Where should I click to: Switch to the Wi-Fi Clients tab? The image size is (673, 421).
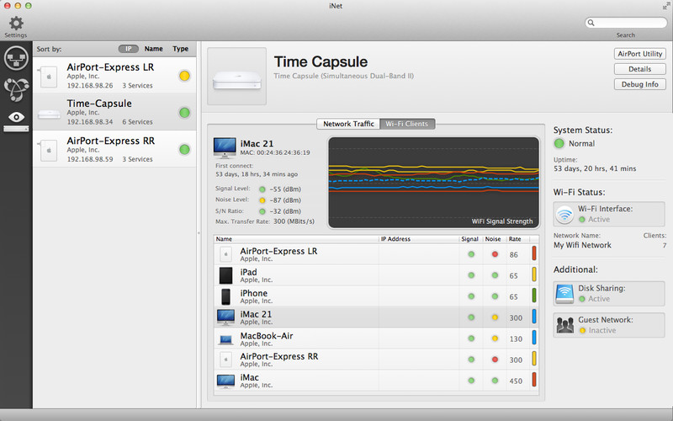coord(407,124)
